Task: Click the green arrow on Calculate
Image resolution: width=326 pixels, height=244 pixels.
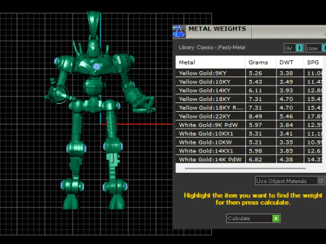Action: [276, 218]
